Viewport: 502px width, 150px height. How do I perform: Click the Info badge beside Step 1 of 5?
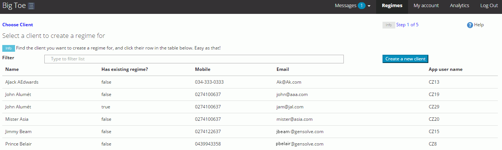point(389,25)
